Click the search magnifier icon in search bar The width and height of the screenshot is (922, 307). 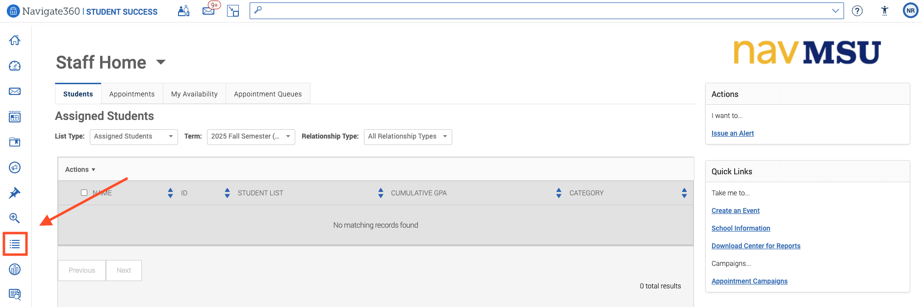click(x=258, y=10)
